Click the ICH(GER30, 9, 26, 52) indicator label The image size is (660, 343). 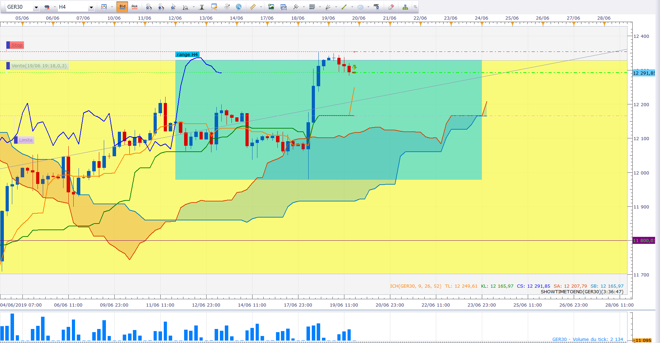pyautogui.click(x=416, y=286)
